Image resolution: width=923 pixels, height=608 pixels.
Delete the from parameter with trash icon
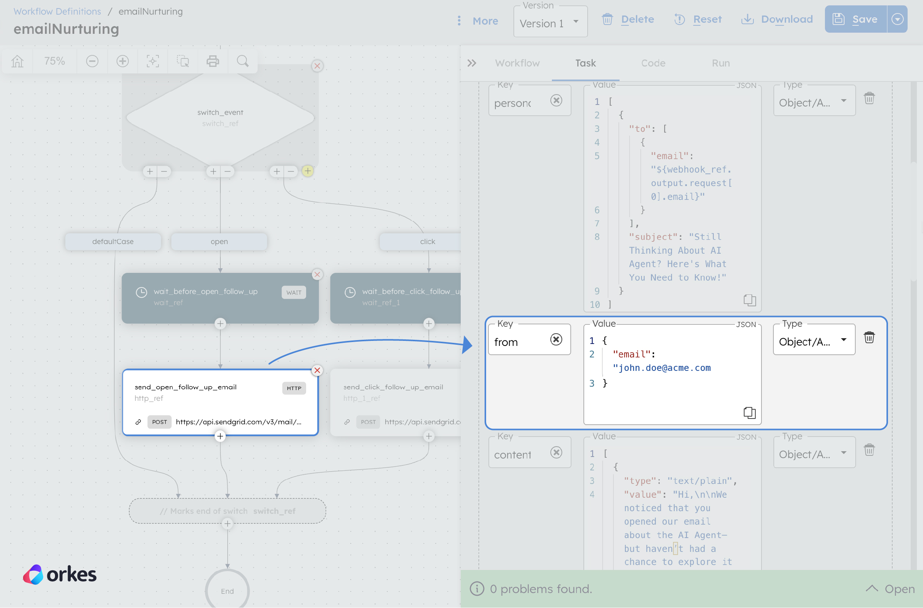click(870, 337)
